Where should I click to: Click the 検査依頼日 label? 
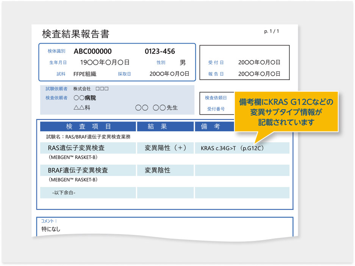point(216,98)
